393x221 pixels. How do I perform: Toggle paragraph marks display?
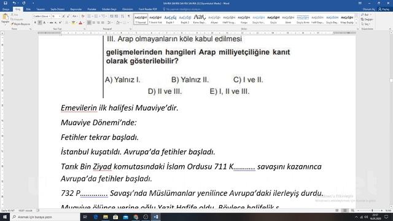click(129, 17)
